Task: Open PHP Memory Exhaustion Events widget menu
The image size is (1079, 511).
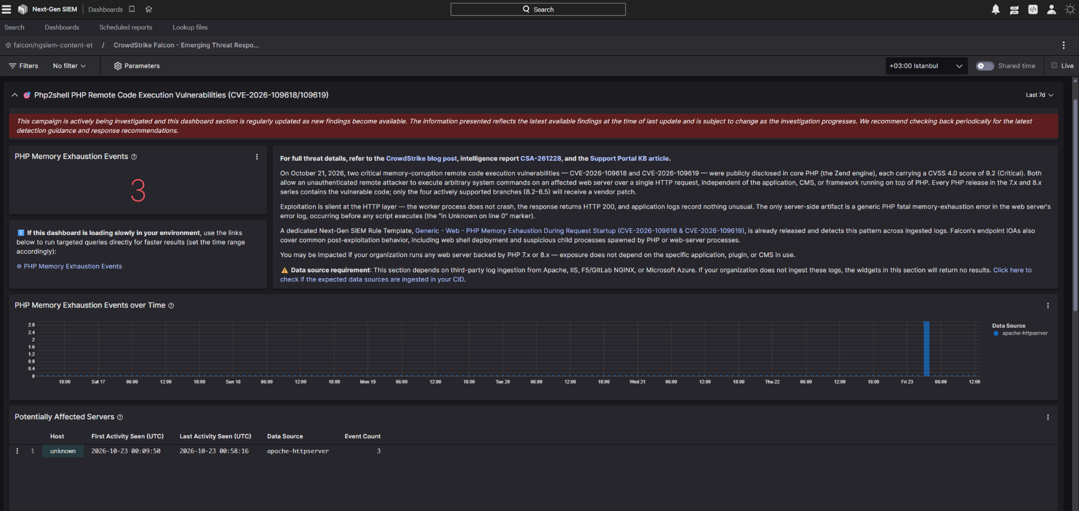Action: [x=257, y=157]
